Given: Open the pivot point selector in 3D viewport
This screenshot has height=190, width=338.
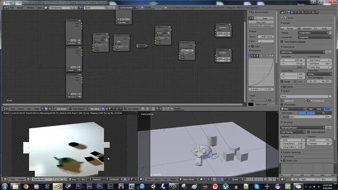Looking at the screenshot, I should coord(209,179).
